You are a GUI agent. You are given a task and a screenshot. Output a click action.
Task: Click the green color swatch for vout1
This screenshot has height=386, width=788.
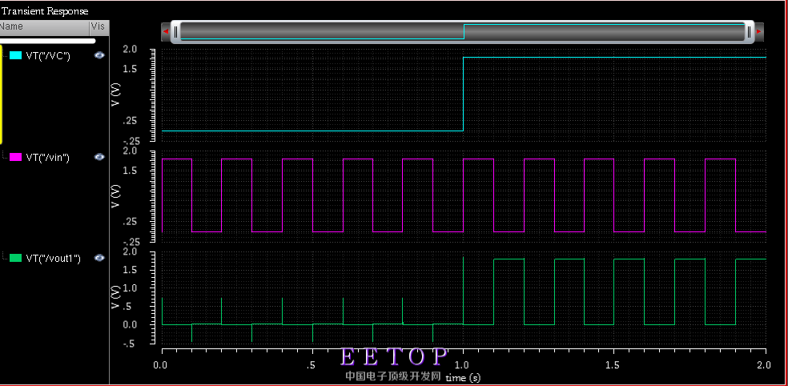click(15, 259)
